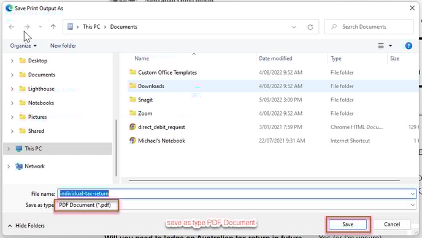Viewport: 422px width, 238px height.
Task: Go up one folder level
Action: click(53, 27)
